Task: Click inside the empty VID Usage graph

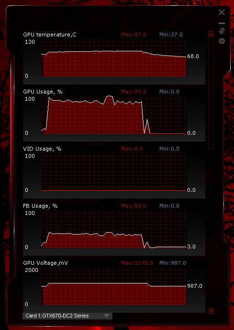Action: 113,172
